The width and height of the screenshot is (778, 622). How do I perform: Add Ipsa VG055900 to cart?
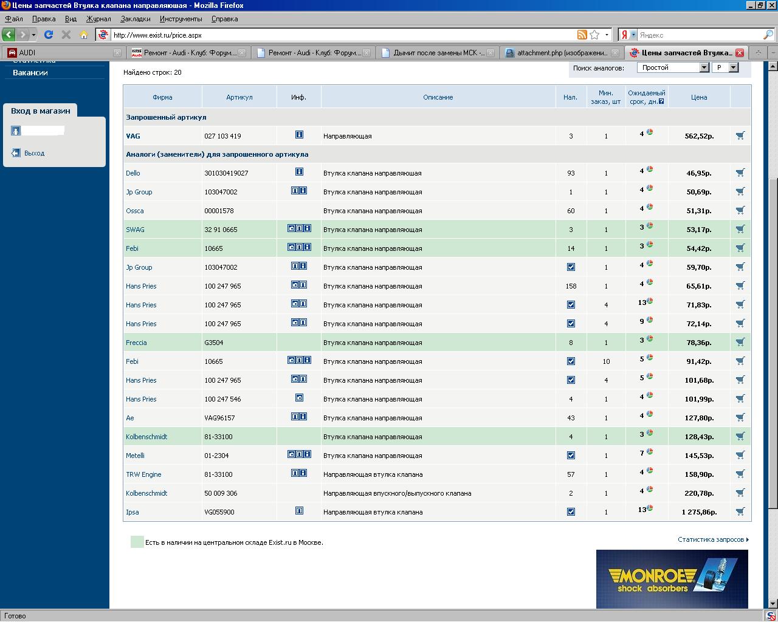tap(740, 511)
